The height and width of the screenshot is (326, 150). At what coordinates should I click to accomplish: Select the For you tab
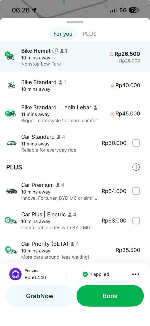point(63,34)
